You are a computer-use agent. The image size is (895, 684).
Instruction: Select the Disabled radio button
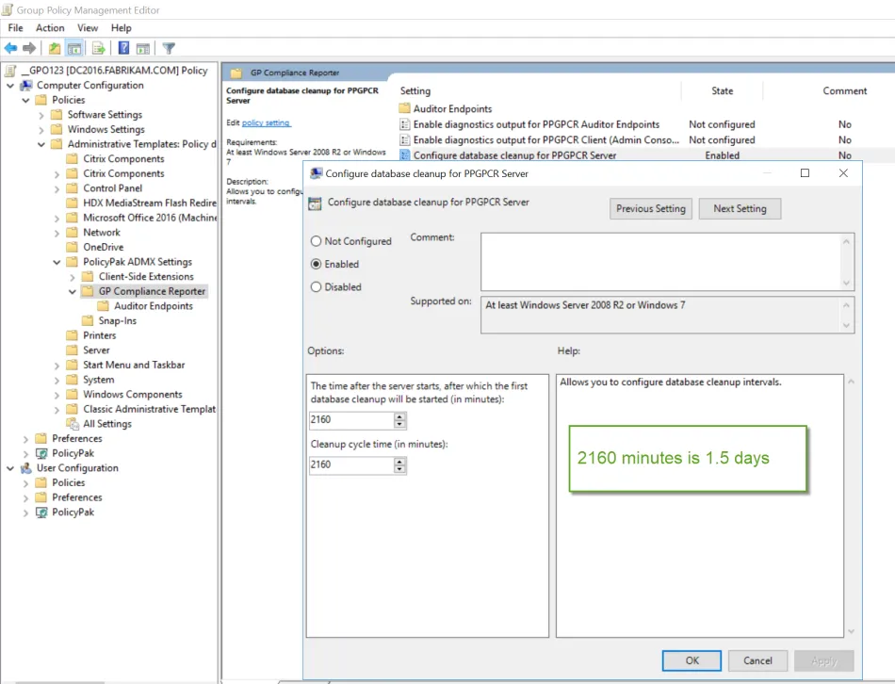[316, 286]
